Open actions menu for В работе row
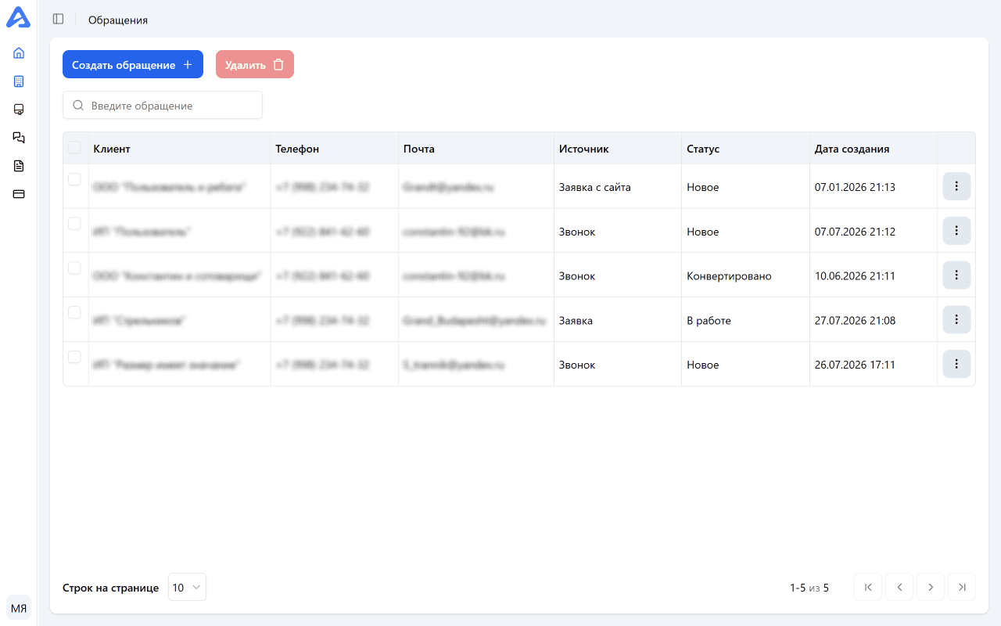Image resolution: width=1001 pixels, height=626 pixels. (x=956, y=319)
